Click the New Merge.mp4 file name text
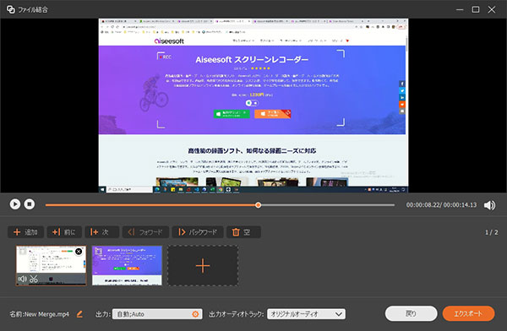Screen dimensions: 507x331 point(47,314)
